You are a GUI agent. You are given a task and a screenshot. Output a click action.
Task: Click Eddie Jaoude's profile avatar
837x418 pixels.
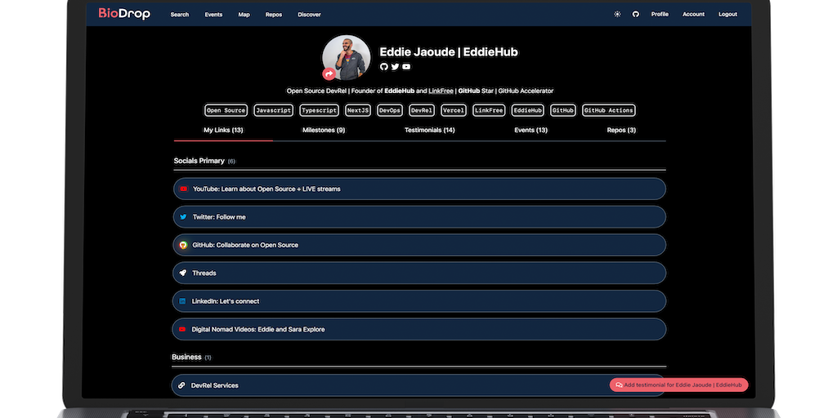tap(347, 58)
